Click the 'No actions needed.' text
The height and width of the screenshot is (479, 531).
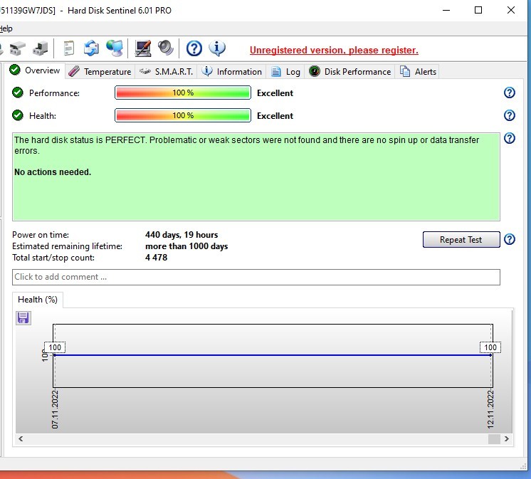[x=53, y=172]
